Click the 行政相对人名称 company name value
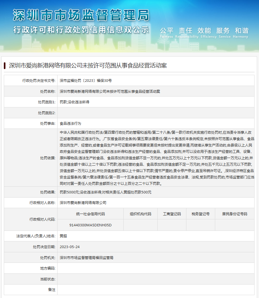259x298 pixels. click(83, 203)
